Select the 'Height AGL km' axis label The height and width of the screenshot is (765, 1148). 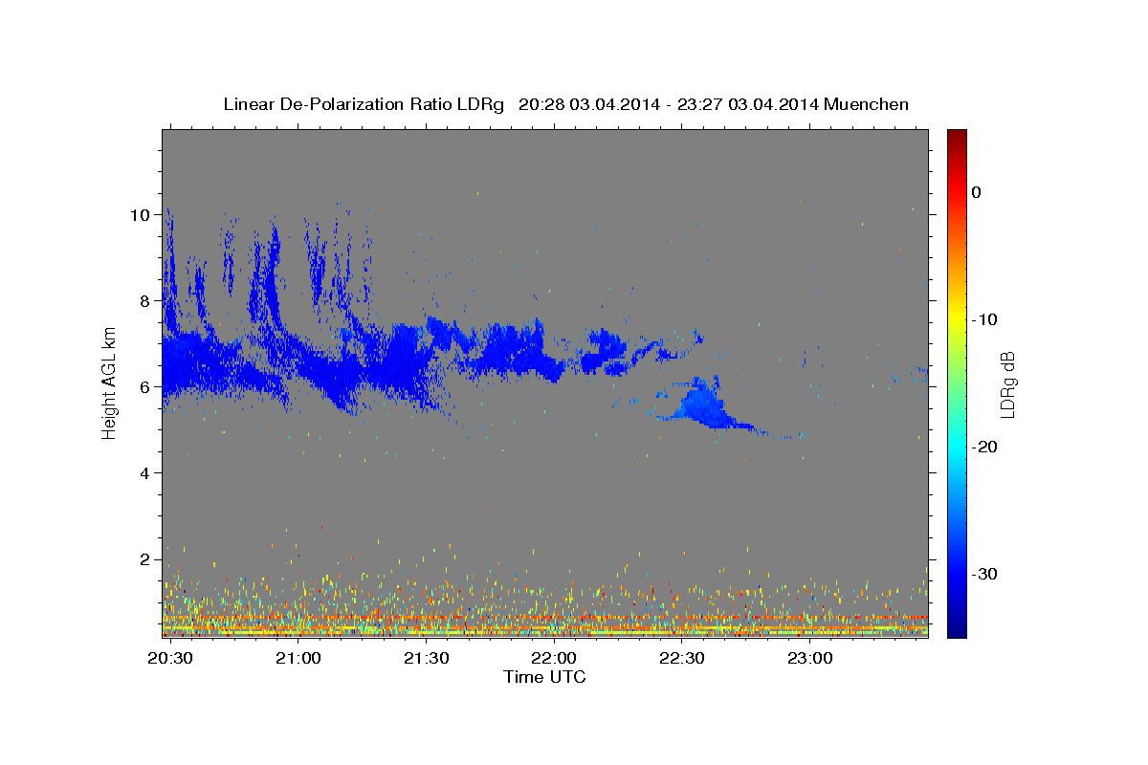[109, 382]
